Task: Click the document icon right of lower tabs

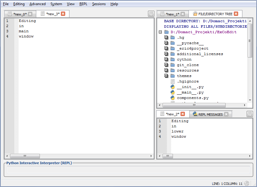Action: point(250,114)
